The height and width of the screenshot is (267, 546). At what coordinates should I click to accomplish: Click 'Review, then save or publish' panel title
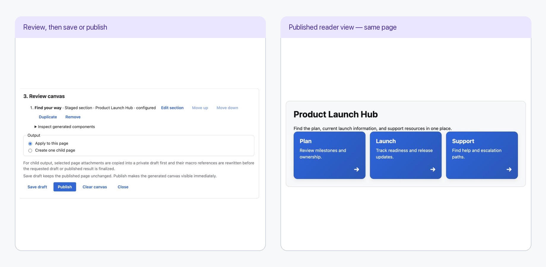[x=65, y=27]
